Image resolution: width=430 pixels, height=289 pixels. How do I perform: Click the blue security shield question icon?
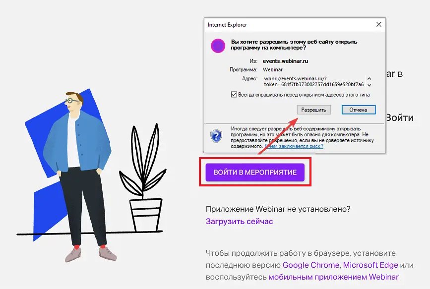coord(216,136)
